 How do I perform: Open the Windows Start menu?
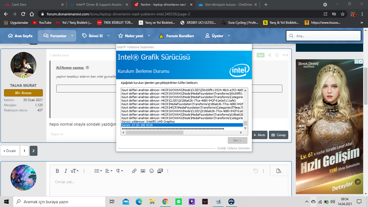coord(6,202)
